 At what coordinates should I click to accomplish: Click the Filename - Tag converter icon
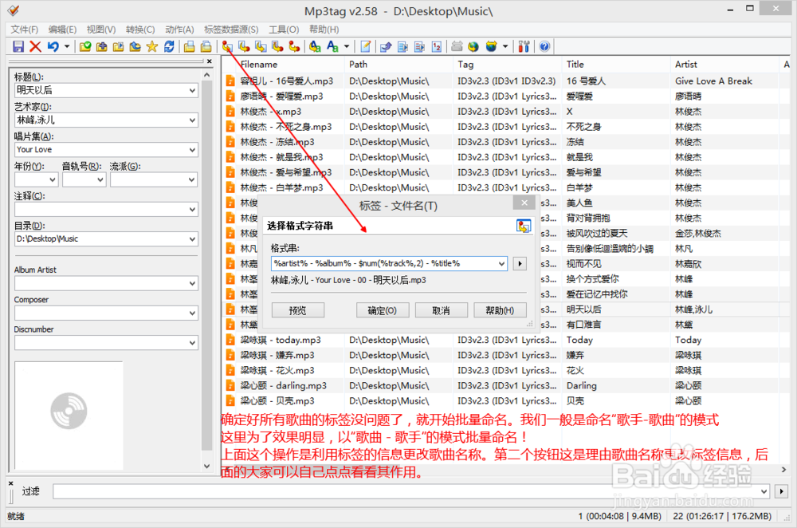click(244, 47)
